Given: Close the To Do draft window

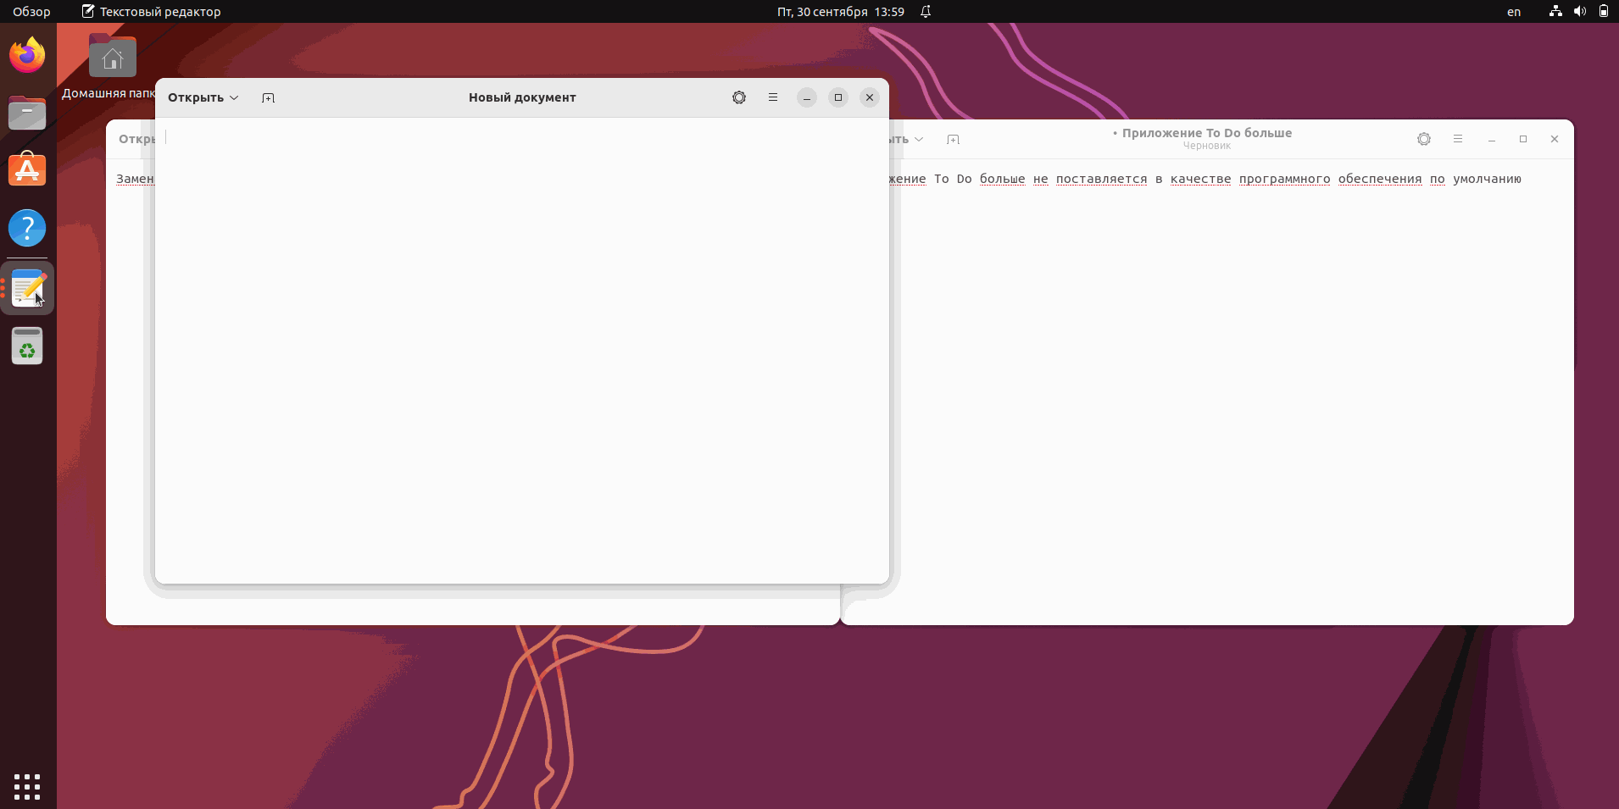Looking at the screenshot, I should point(1555,139).
